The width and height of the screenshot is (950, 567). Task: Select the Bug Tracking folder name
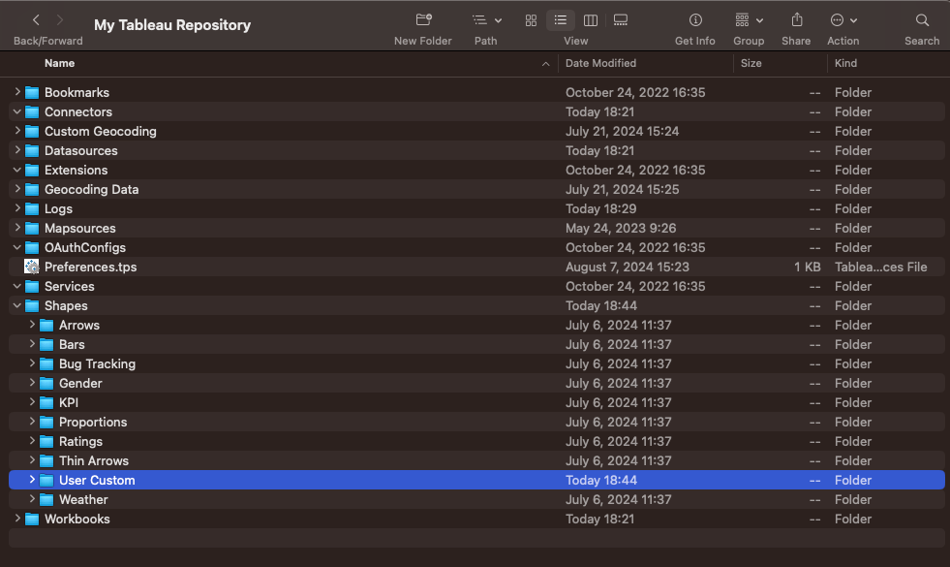click(97, 363)
